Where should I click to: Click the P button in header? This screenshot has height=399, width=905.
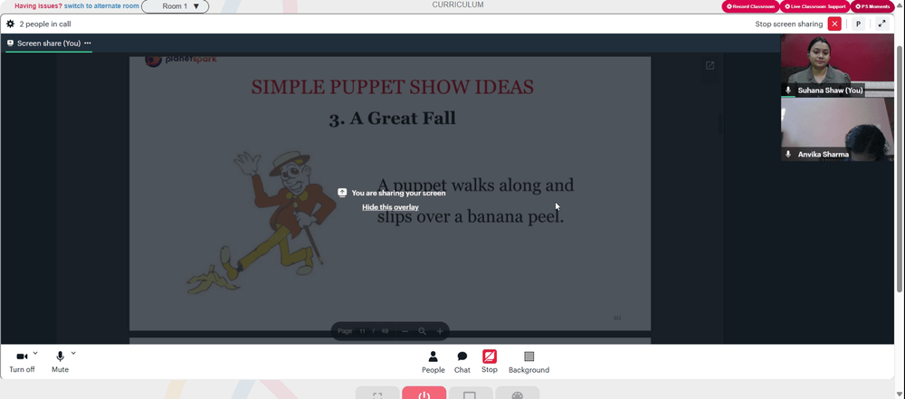pos(858,24)
